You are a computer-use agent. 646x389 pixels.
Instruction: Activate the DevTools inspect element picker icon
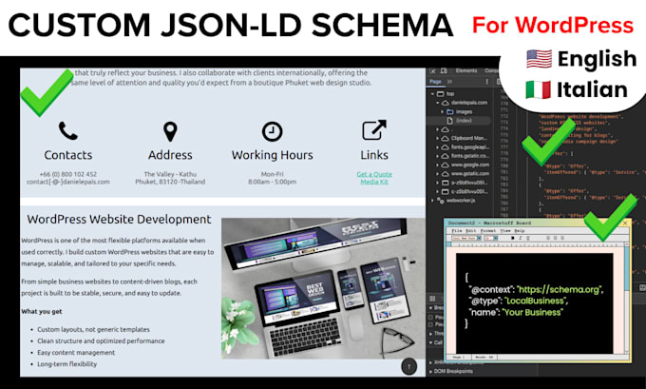click(432, 71)
